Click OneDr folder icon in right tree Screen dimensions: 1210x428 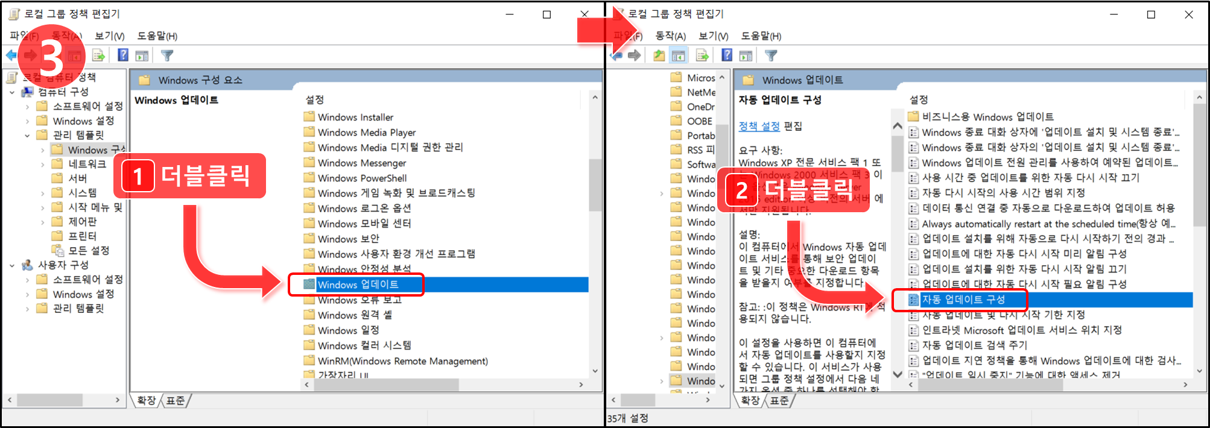click(x=676, y=106)
